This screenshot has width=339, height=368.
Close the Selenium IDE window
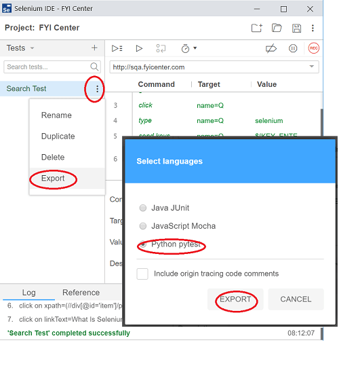click(310, 9)
